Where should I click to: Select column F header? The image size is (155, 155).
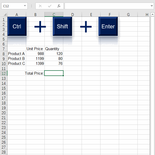click(x=110, y=14)
